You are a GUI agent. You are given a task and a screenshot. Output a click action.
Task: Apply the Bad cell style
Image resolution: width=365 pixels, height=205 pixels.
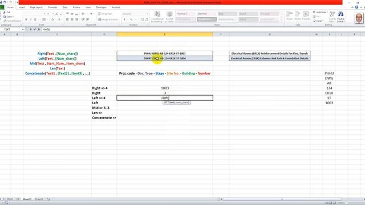(x=228, y=14)
